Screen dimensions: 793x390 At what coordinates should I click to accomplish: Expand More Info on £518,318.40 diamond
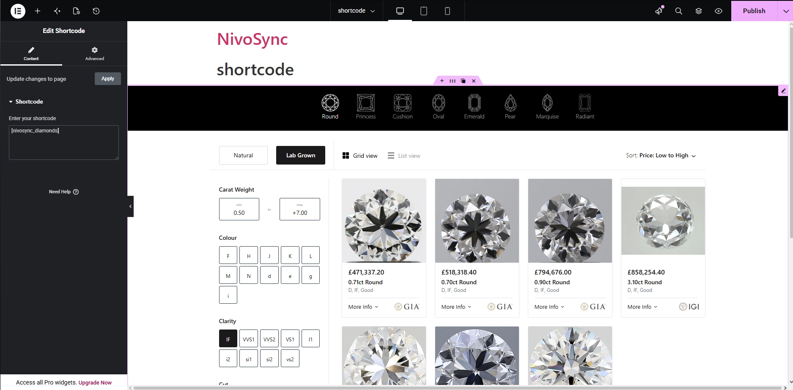456,307
